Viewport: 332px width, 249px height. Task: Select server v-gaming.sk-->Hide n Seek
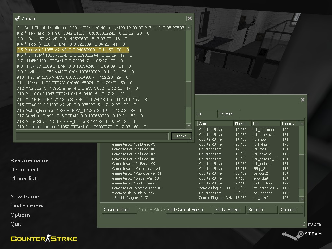point(133,193)
